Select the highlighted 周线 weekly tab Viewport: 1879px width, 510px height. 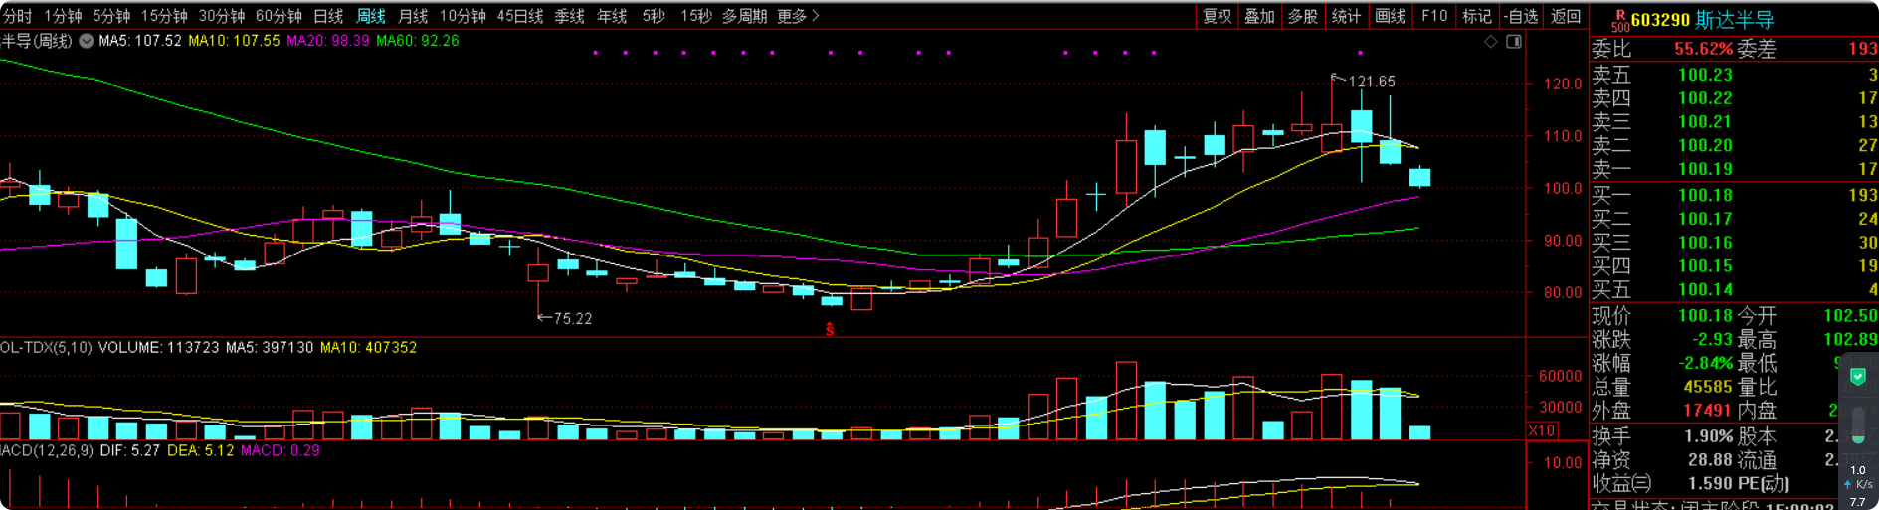point(371,16)
